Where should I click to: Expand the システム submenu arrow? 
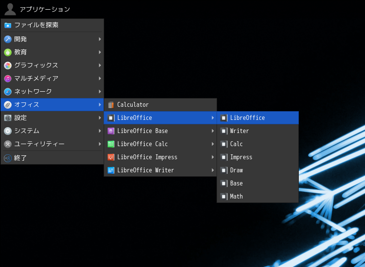(x=100, y=131)
